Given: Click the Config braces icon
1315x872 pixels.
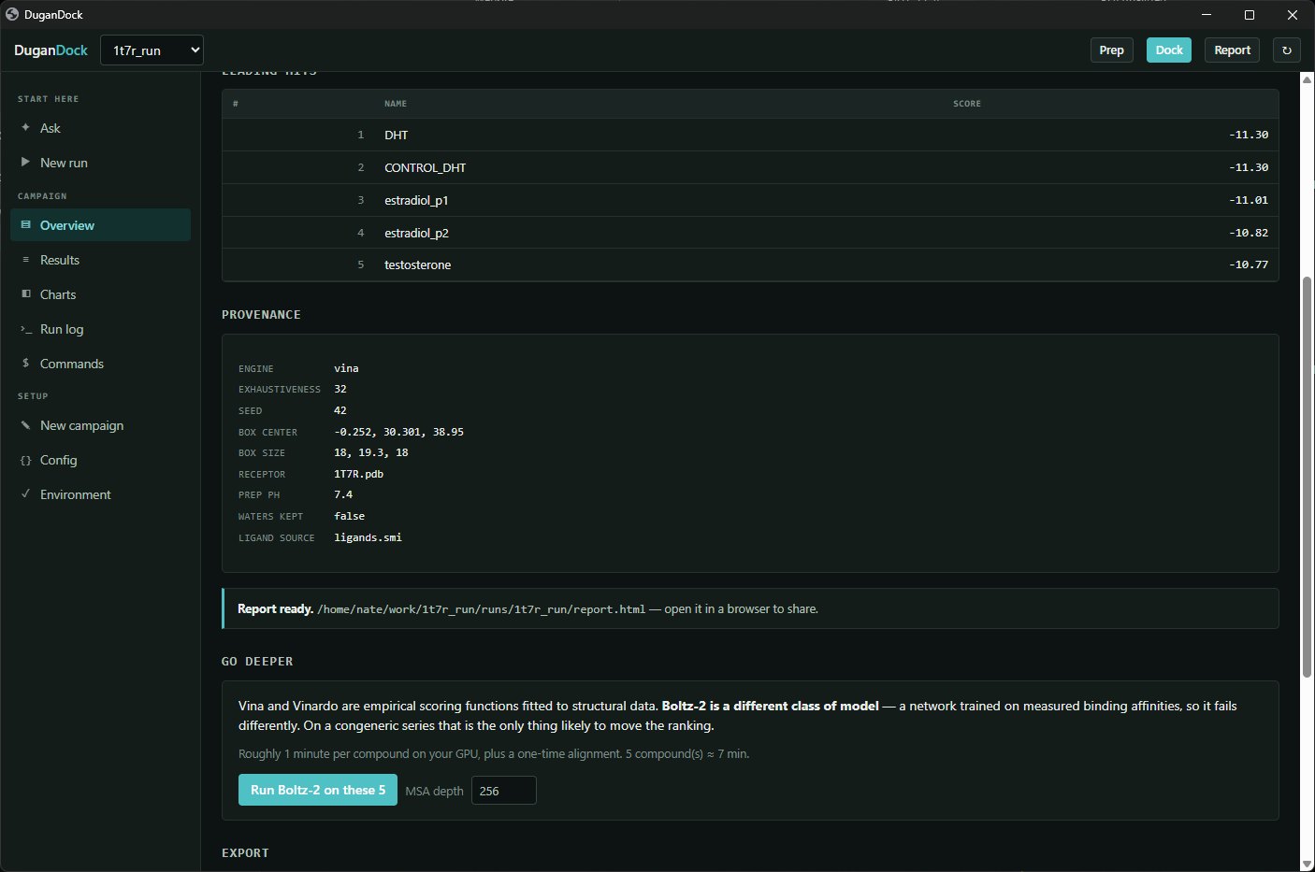Looking at the screenshot, I should point(25,460).
